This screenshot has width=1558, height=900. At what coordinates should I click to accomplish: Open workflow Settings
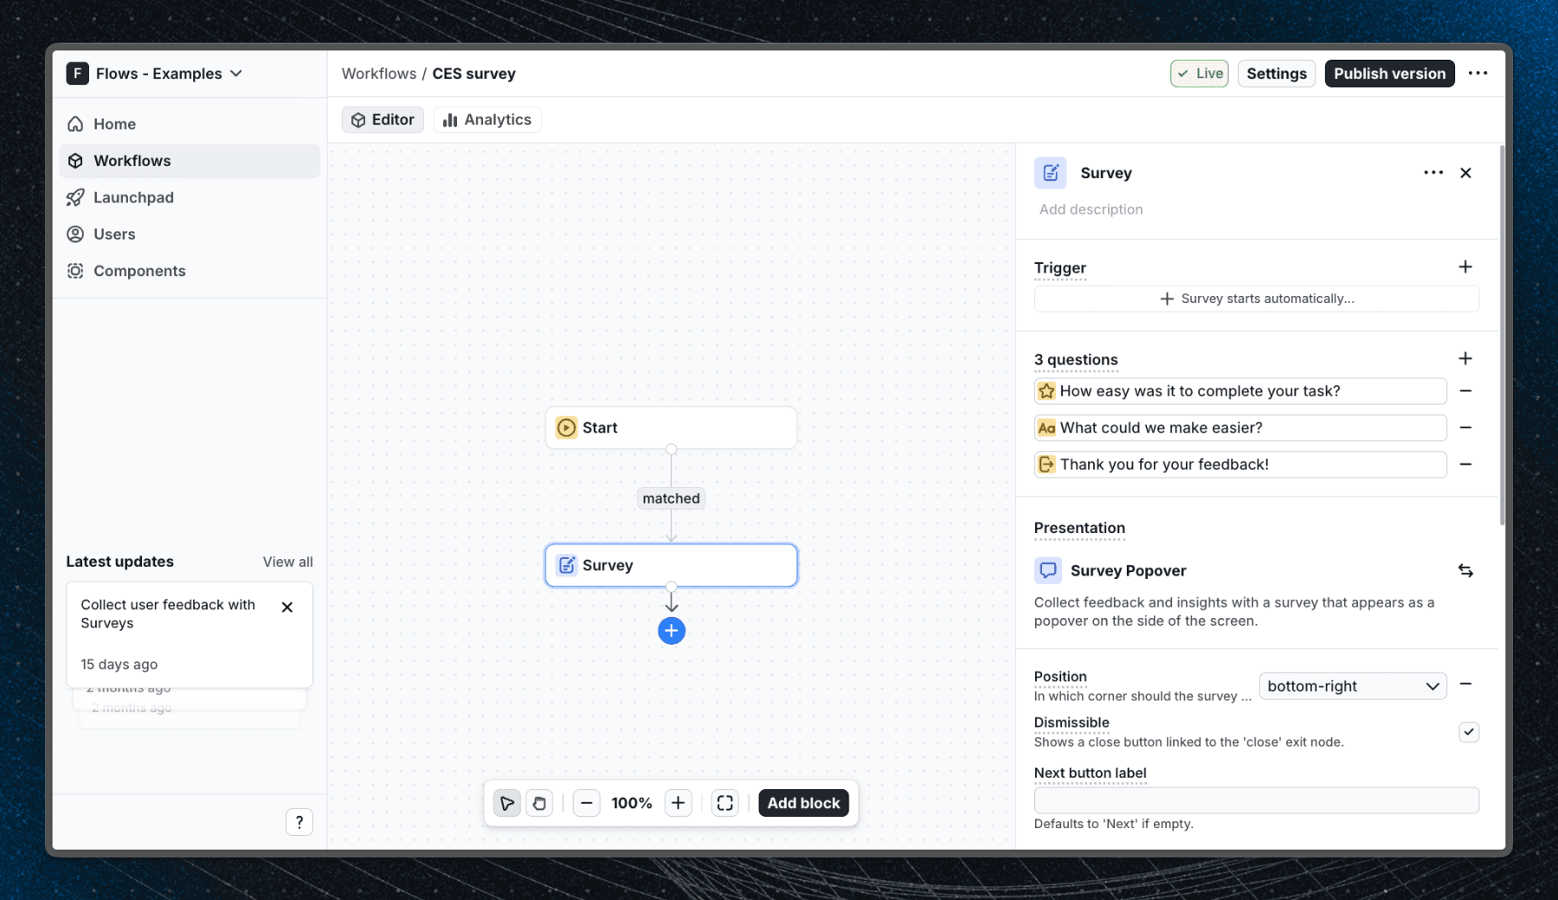coord(1276,74)
